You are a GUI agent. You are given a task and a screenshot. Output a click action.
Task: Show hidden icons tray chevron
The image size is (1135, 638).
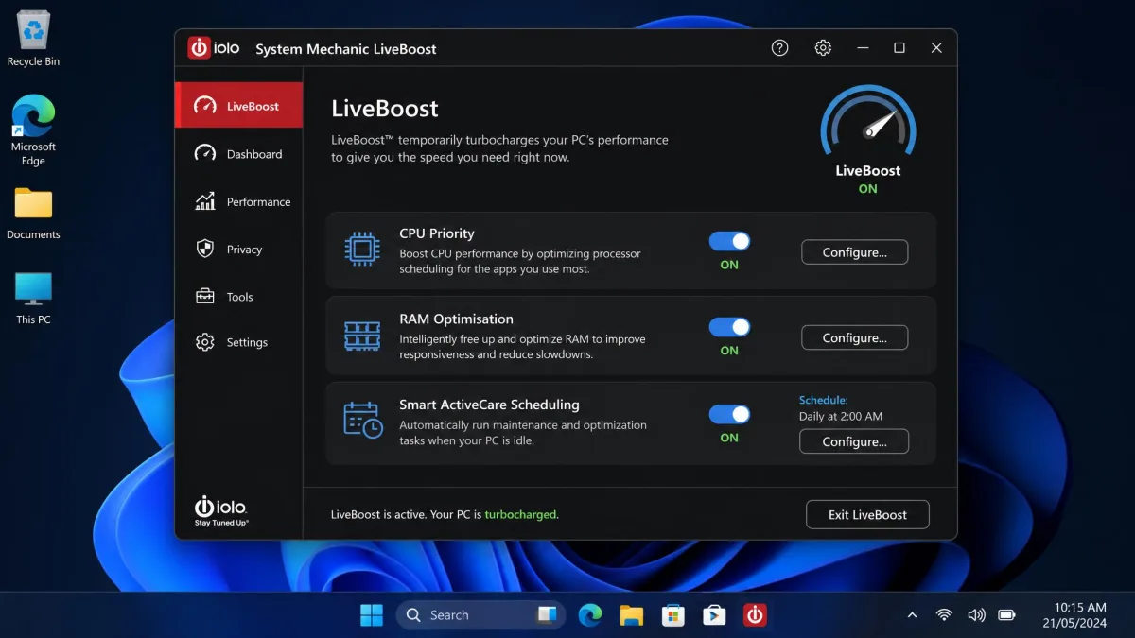click(912, 615)
